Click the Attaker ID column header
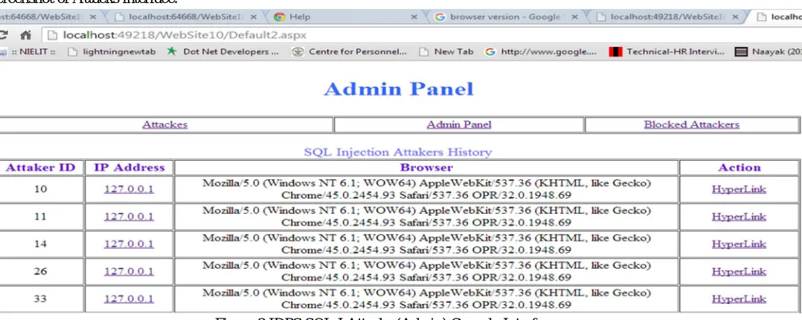The width and height of the screenshot is (802, 320). coord(40,167)
